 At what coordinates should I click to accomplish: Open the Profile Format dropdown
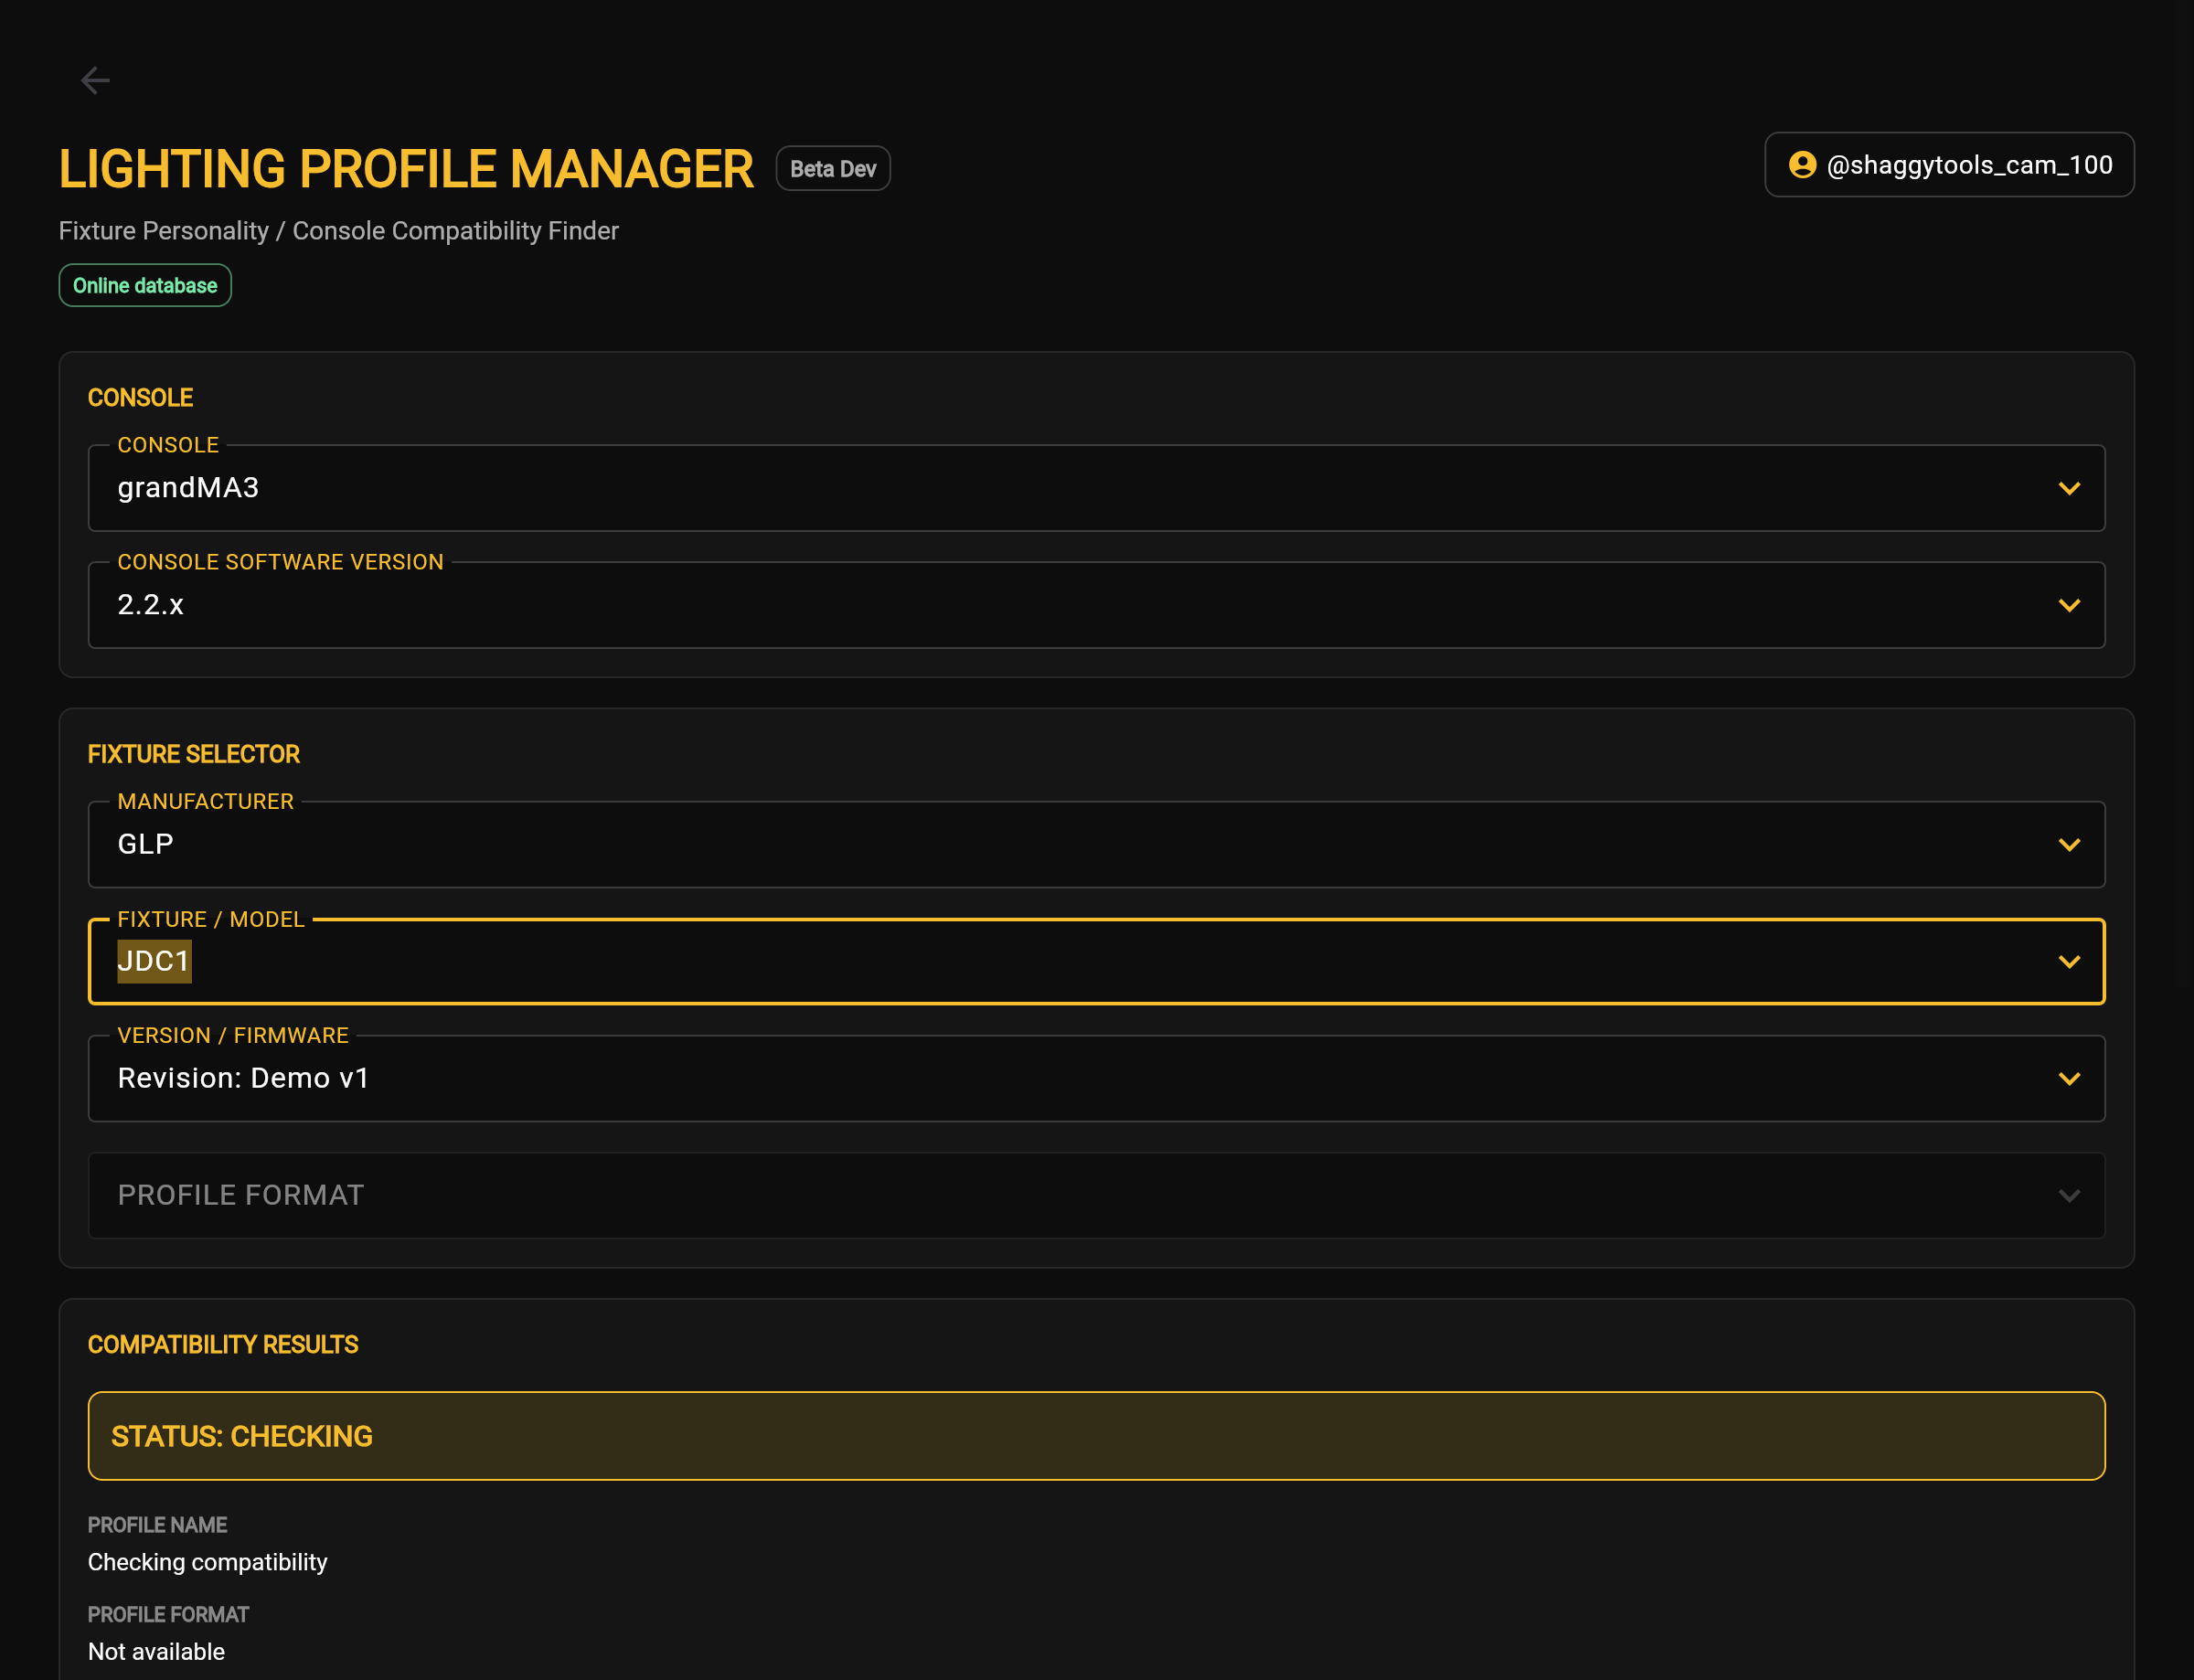[1096, 1196]
